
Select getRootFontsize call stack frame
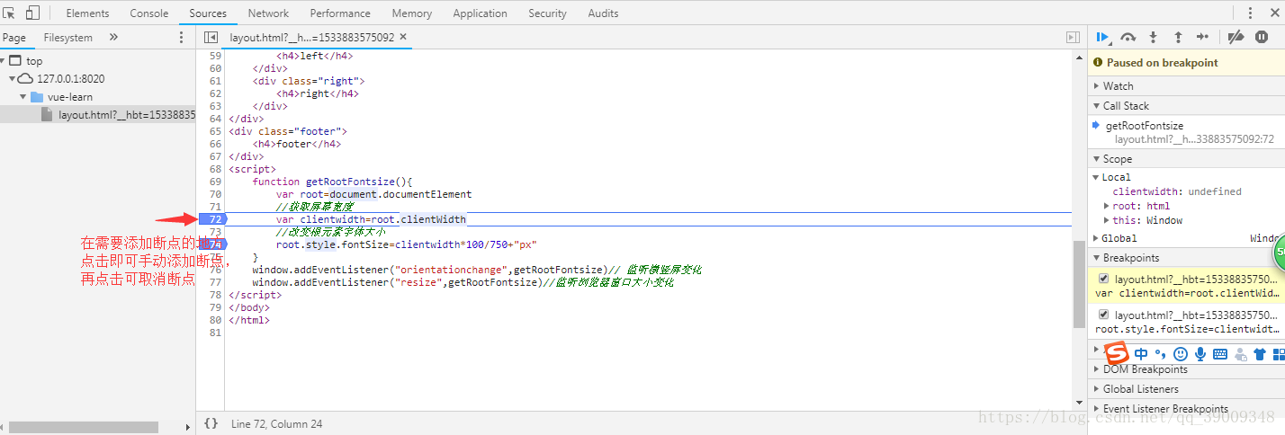1144,126
